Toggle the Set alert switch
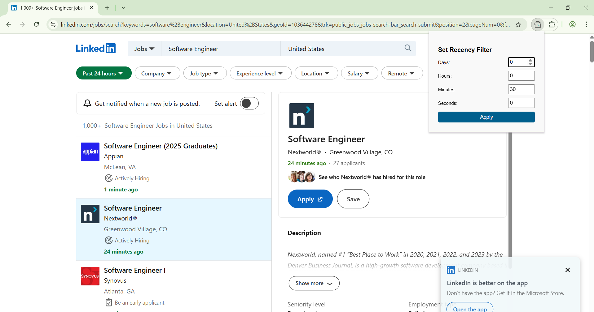594x312 pixels. click(249, 103)
